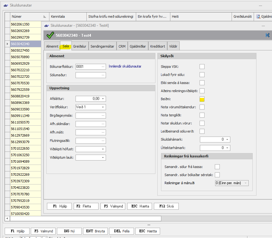Click the blue collapse arrow icon in the header

pos(267,35)
